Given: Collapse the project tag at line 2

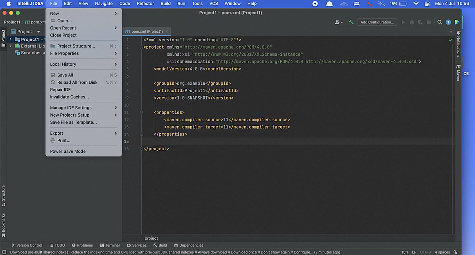Looking at the screenshot, I should tap(141, 47).
